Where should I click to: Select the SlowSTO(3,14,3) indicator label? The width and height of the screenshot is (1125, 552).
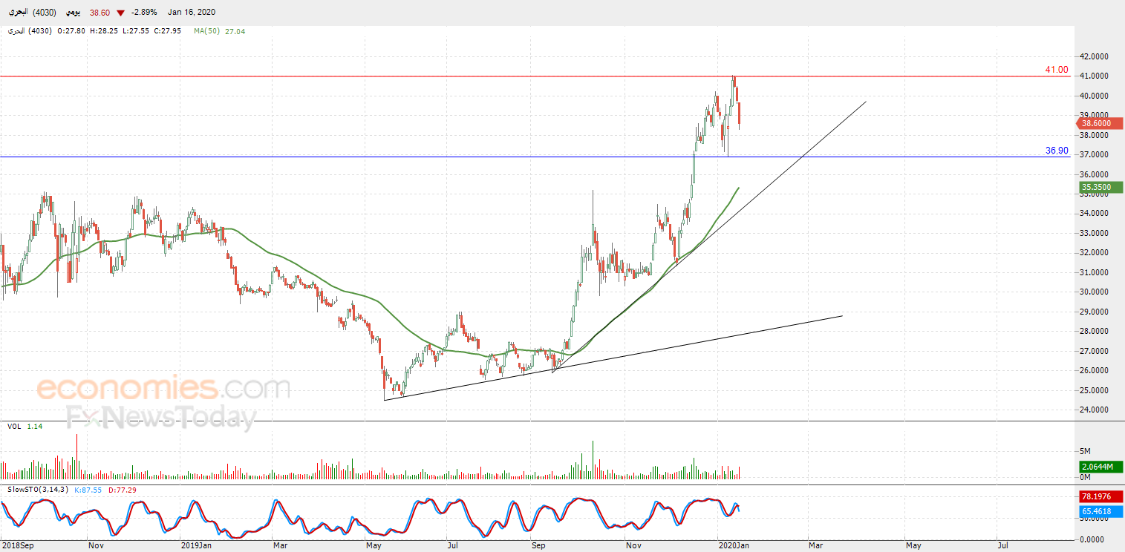click(x=38, y=490)
